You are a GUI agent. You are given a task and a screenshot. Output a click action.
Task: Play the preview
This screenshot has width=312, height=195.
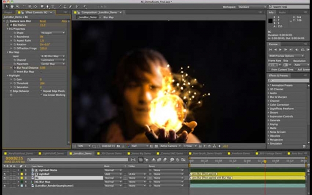(x=280, y=50)
